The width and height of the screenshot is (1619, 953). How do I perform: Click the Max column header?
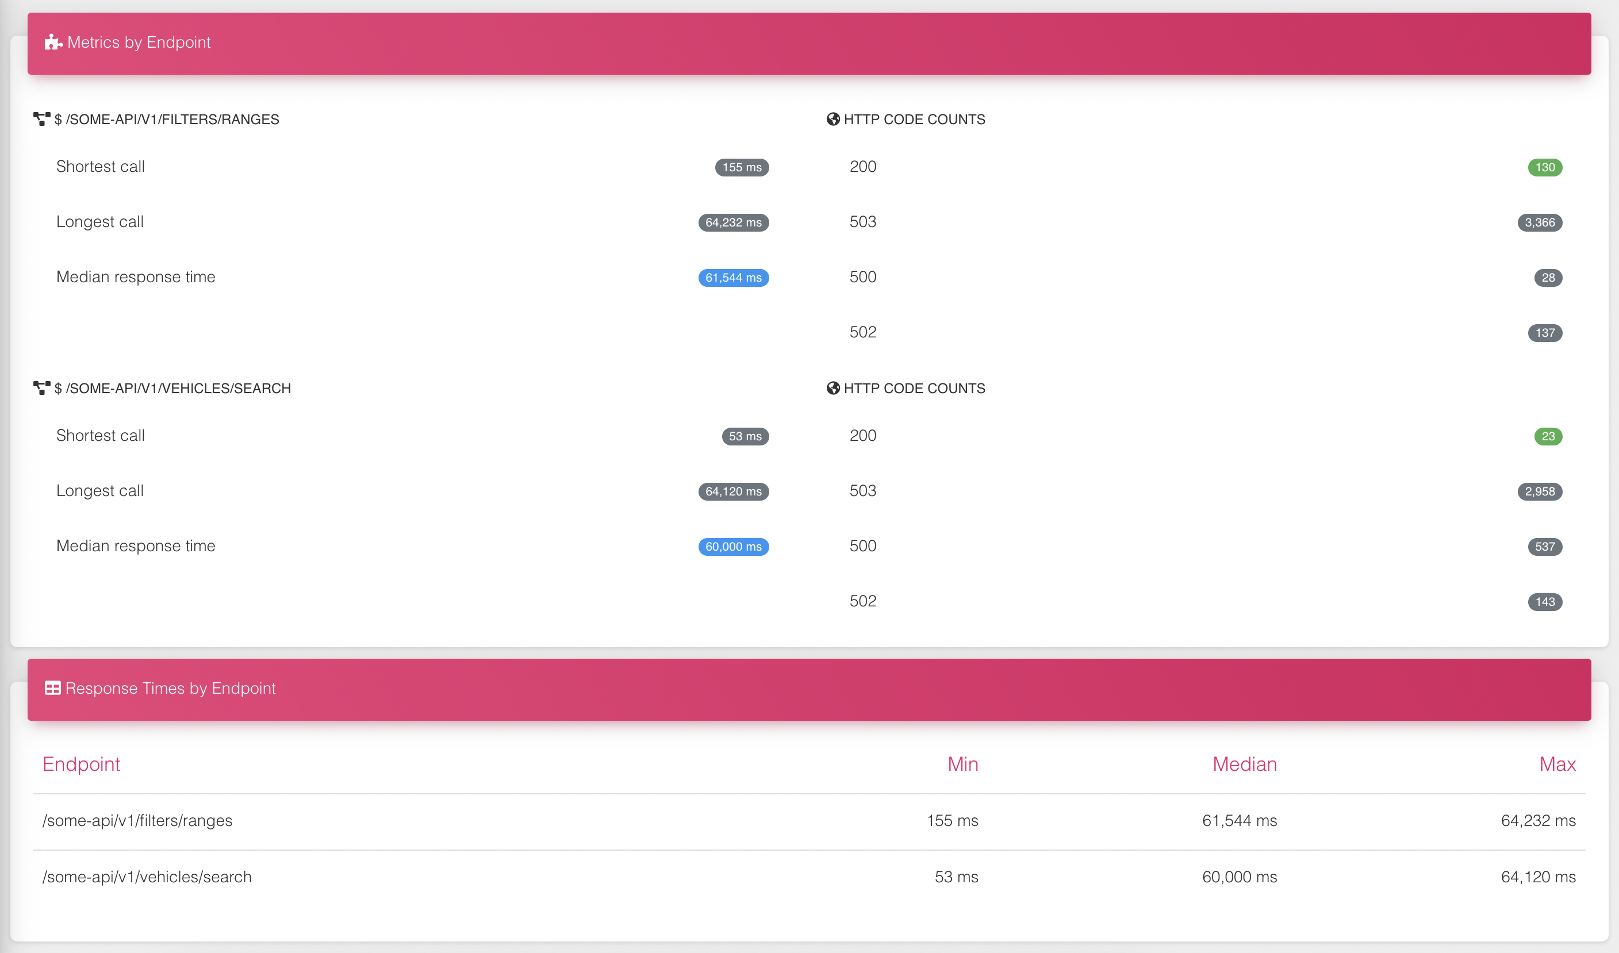(x=1557, y=764)
